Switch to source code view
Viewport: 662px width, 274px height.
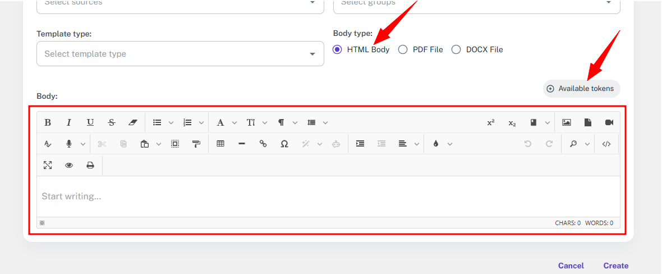606,144
